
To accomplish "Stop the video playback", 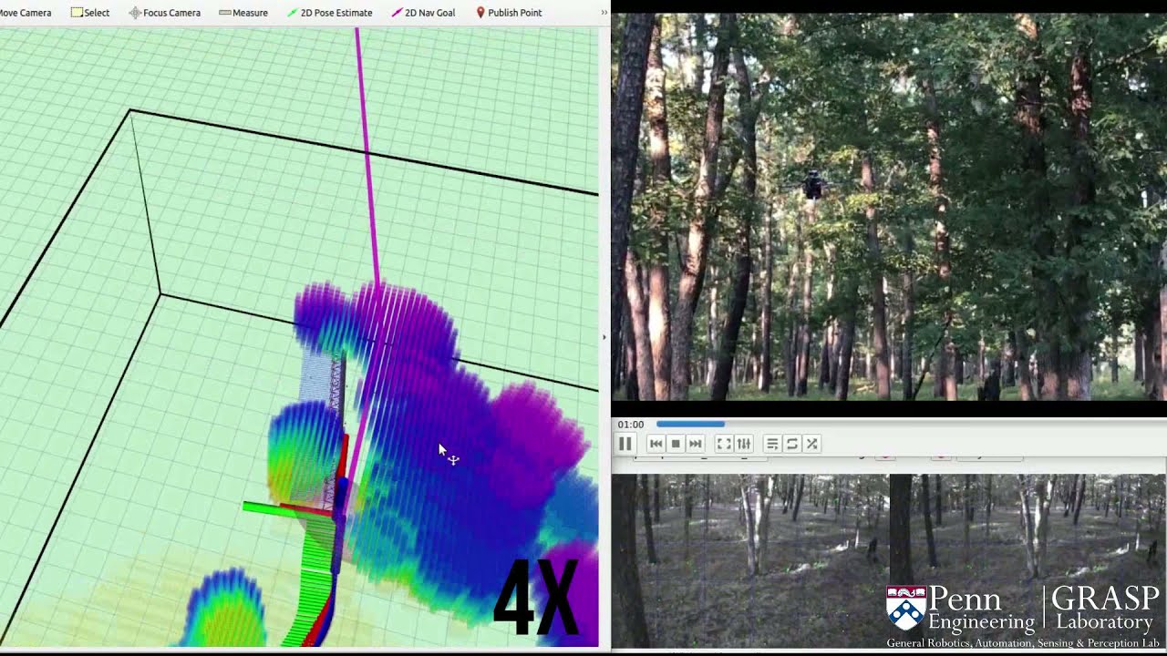I will click(676, 444).
